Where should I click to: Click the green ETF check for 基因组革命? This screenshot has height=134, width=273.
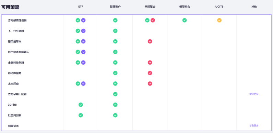tap(78, 41)
